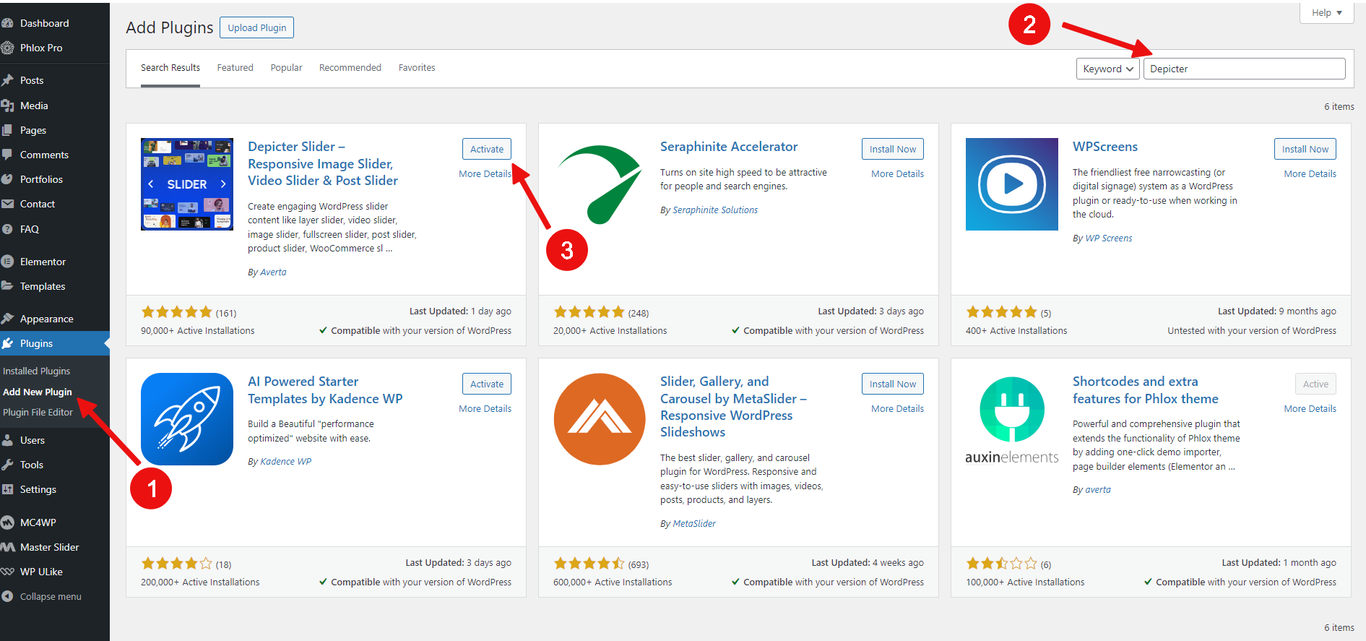Viewport: 1366px width, 641px height.
Task: View More Details for MetaSlider
Action: [x=897, y=408]
